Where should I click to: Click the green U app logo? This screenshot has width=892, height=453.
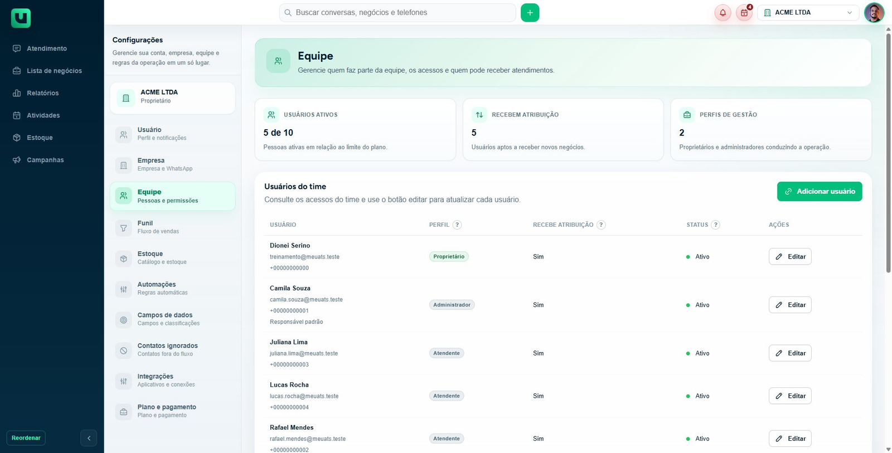tap(21, 18)
